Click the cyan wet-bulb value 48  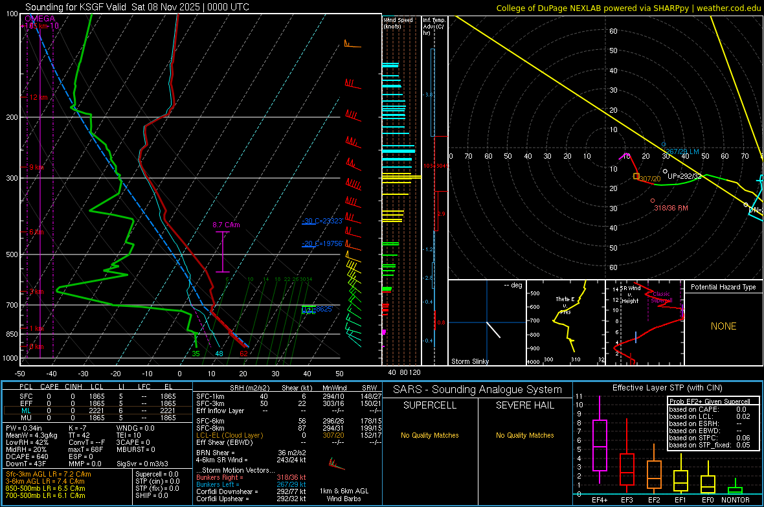click(219, 354)
